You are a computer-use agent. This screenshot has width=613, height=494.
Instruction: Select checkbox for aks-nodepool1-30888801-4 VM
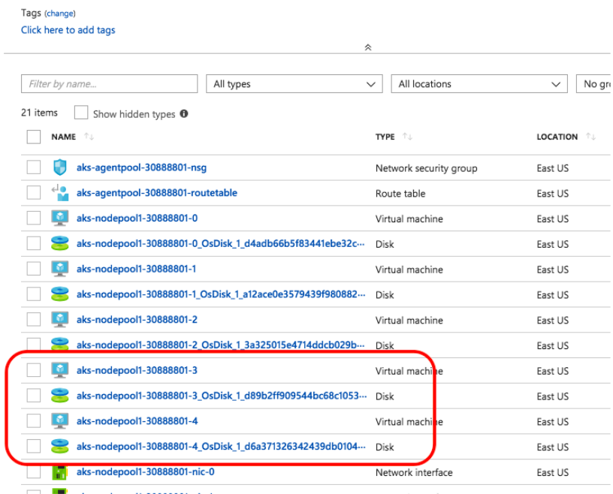pos(34,421)
